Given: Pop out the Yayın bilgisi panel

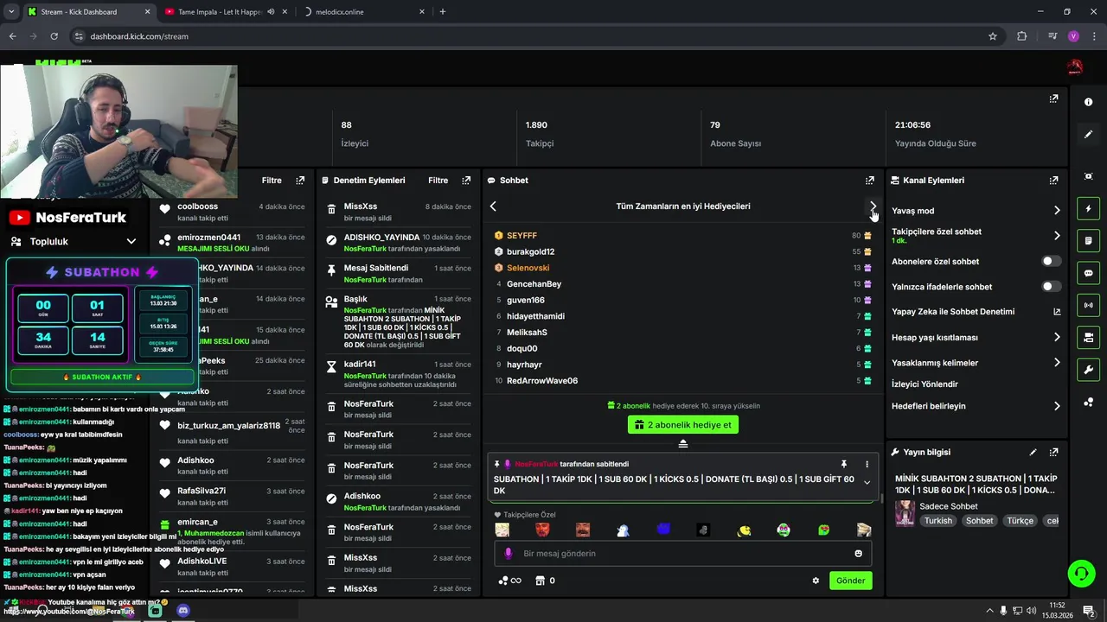Looking at the screenshot, I should (1053, 452).
